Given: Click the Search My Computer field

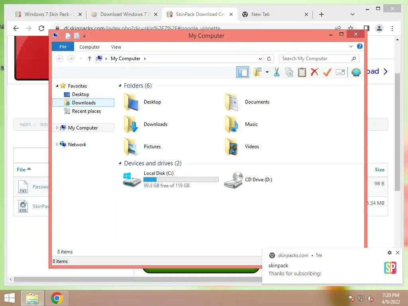Looking at the screenshot, I should (319, 59).
